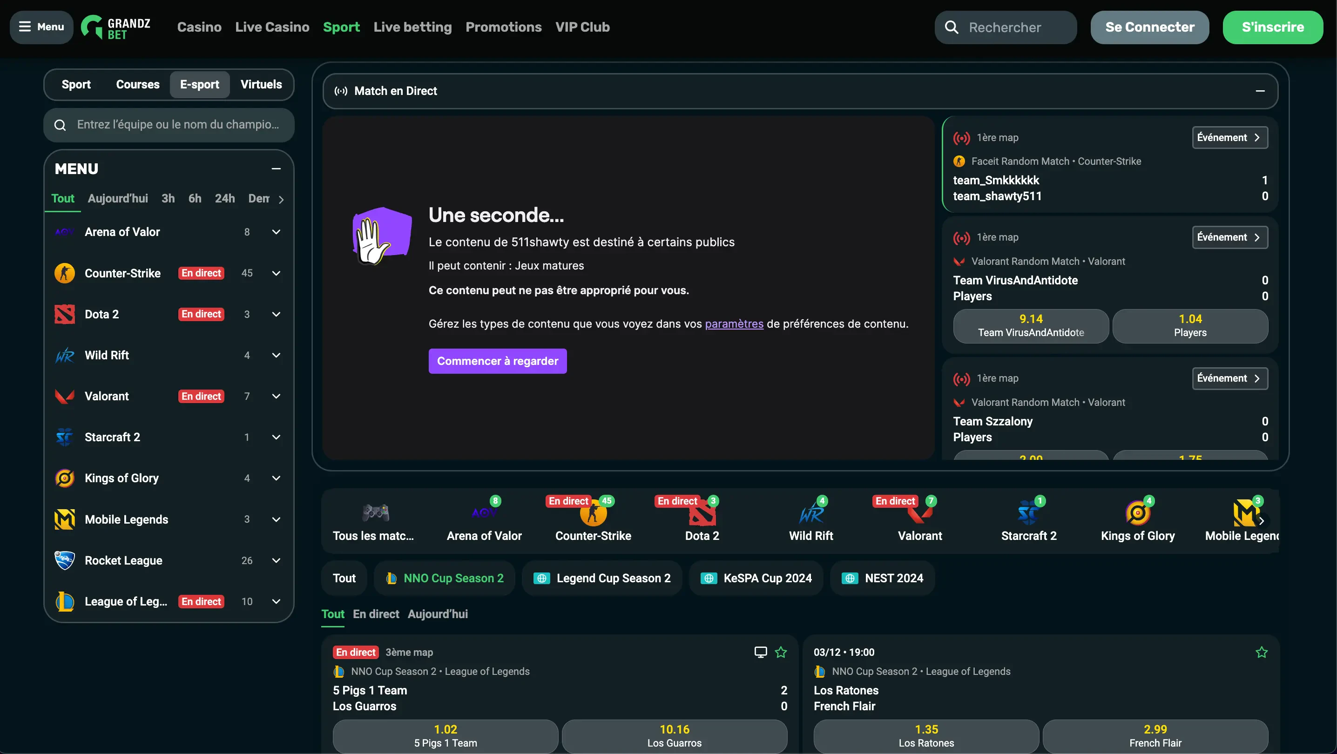Bet 1.04 on Players
This screenshot has height=754, width=1337.
(1190, 326)
